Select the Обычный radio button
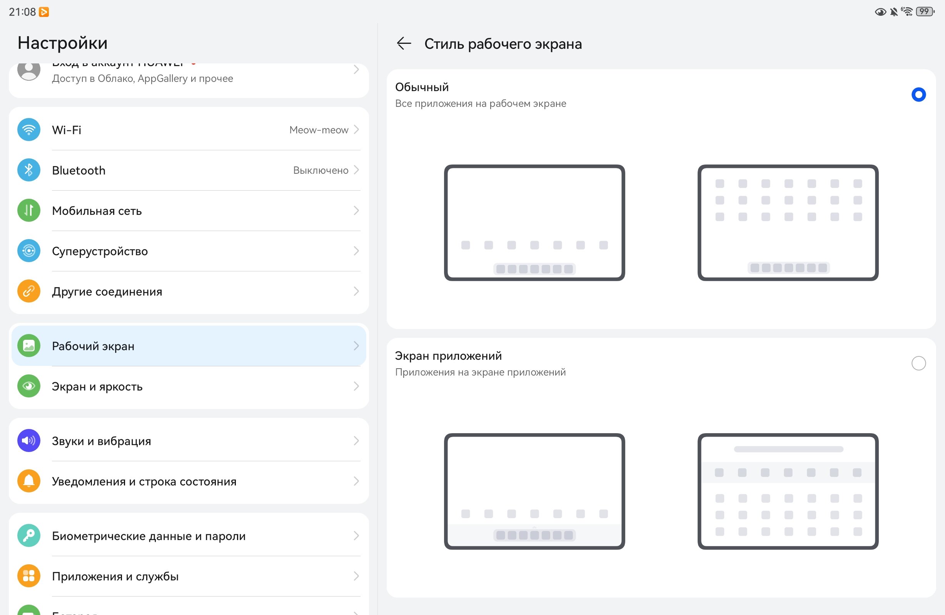 918,95
